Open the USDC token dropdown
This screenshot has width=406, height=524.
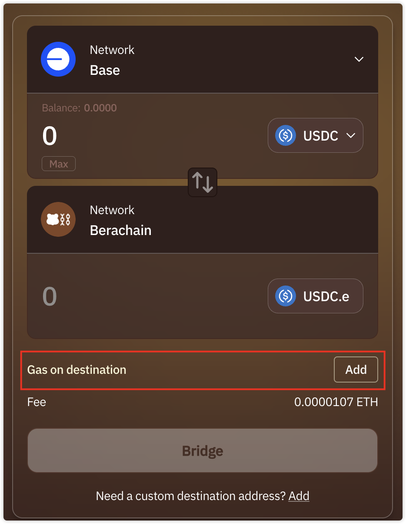(316, 135)
